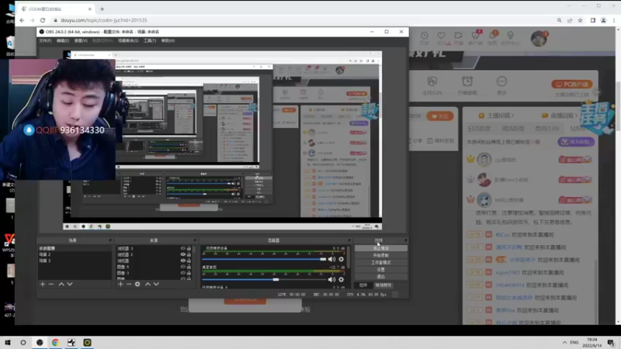The width and height of the screenshot is (621, 349).
Task: Open the Douyu user avatar menu
Action: pos(539,39)
